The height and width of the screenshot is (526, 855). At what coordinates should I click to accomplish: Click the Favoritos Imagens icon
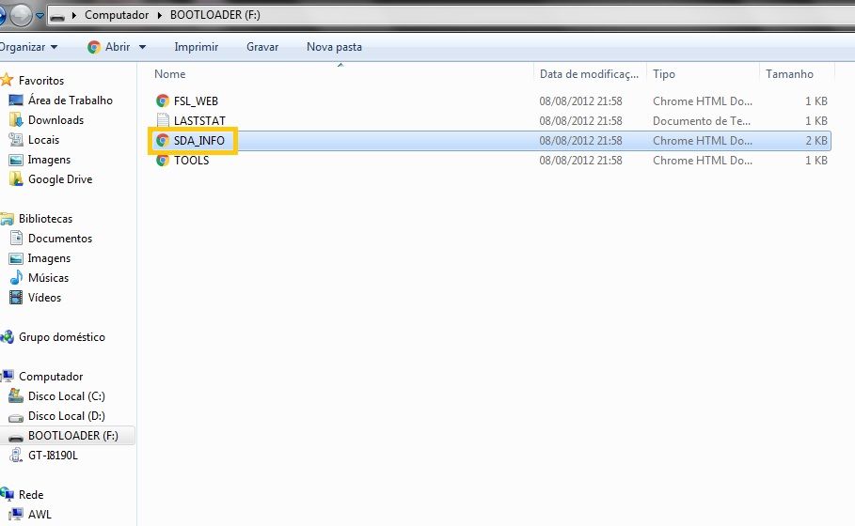(x=16, y=160)
